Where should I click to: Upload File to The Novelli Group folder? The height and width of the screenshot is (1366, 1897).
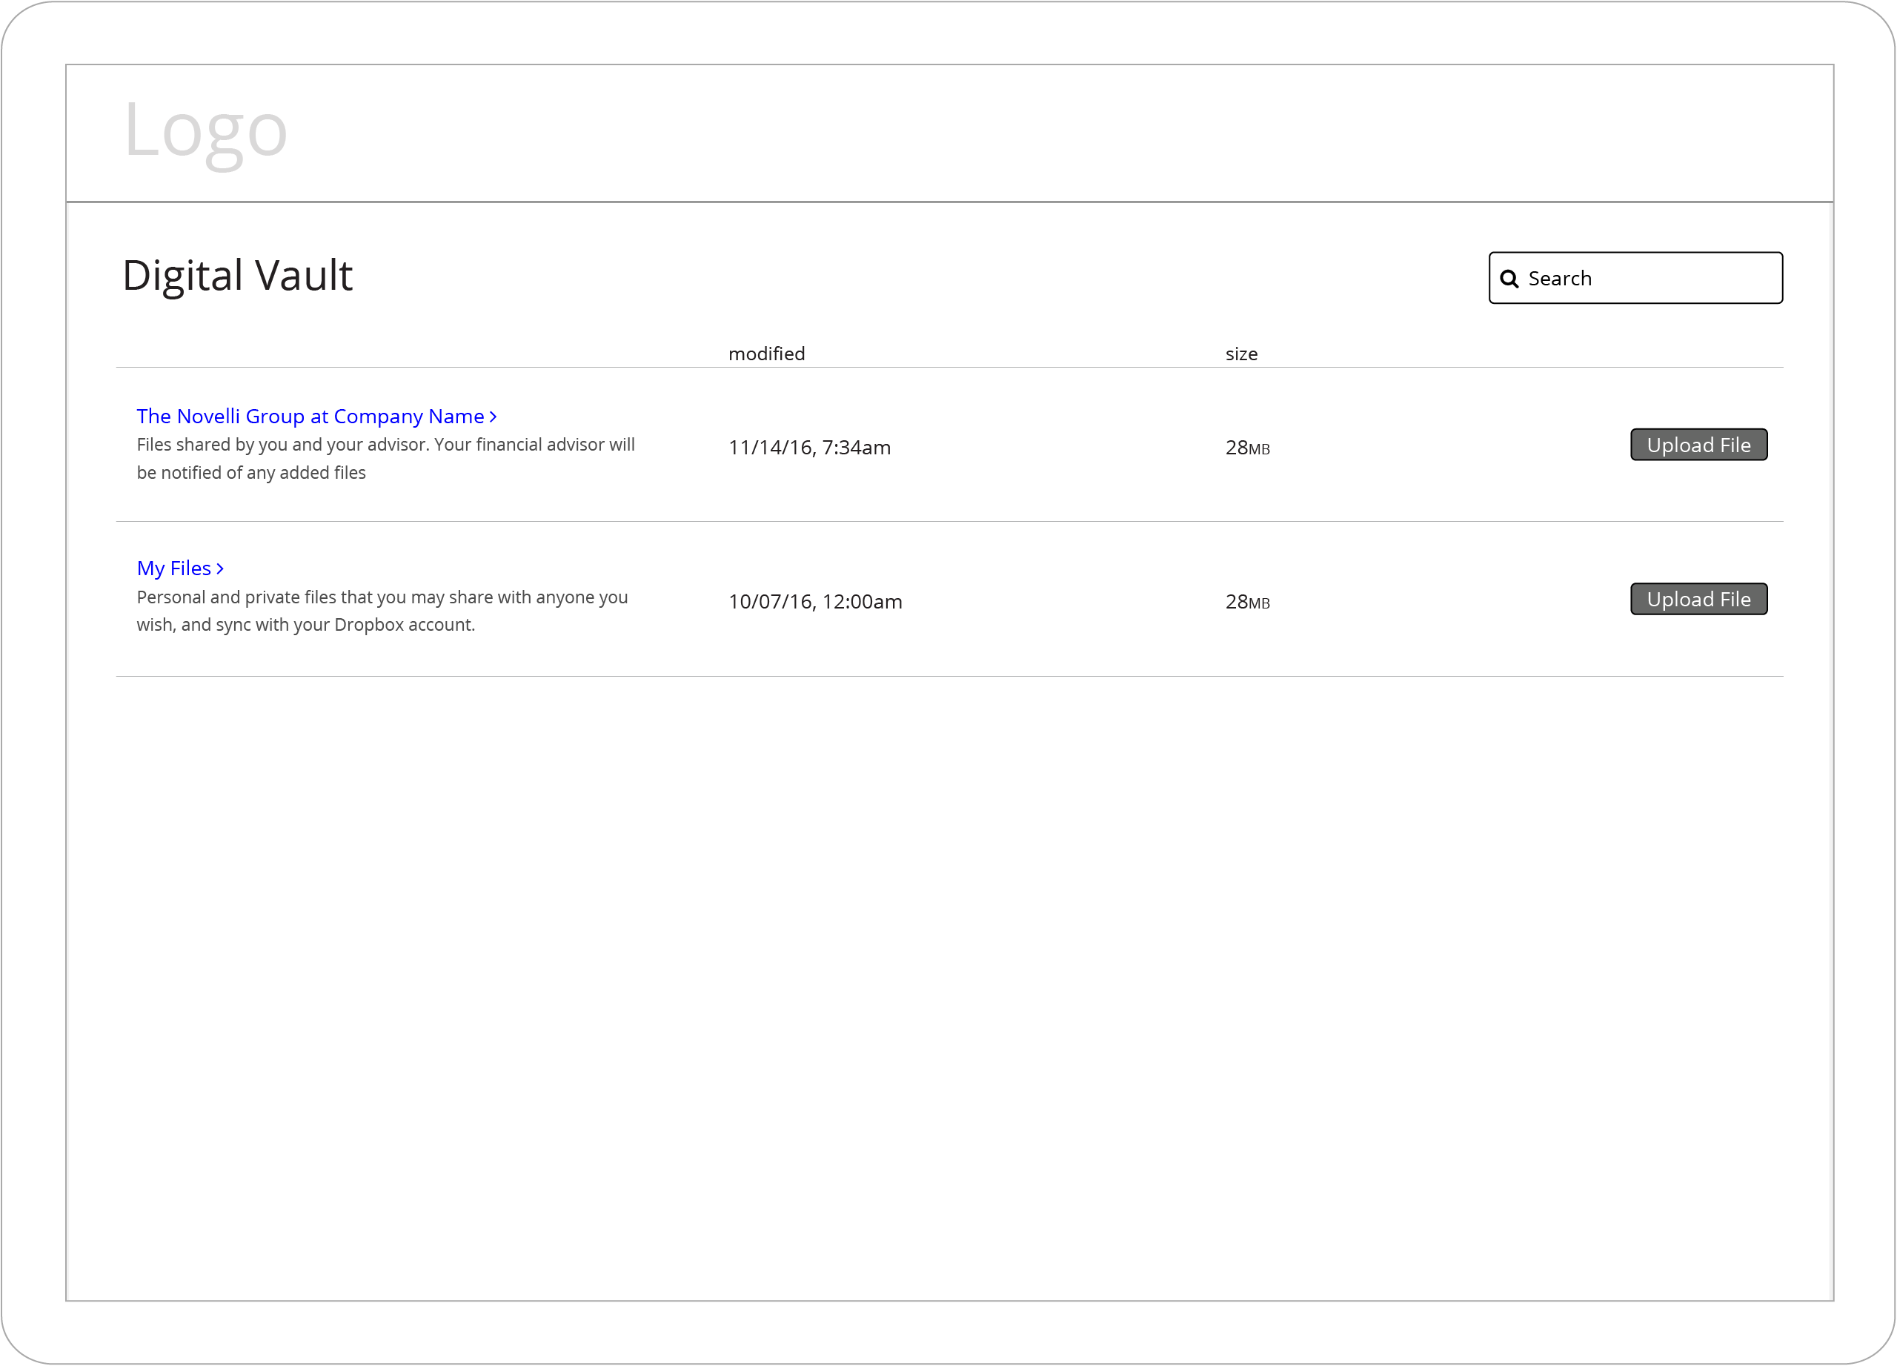click(1698, 445)
